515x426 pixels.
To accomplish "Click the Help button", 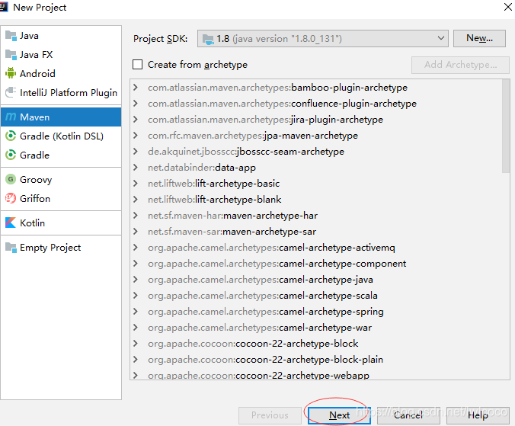I will 478,415.
